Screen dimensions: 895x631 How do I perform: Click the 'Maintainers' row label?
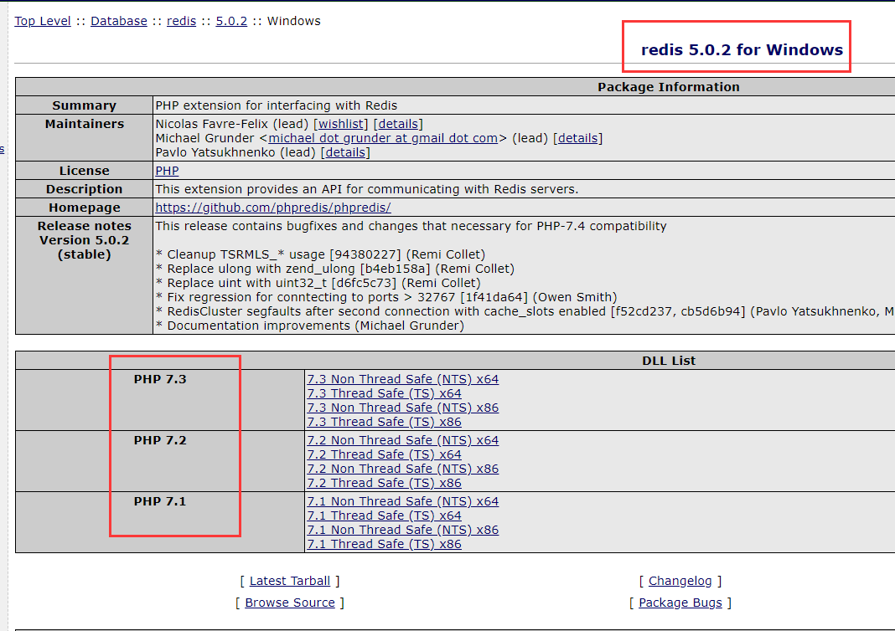click(85, 124)
